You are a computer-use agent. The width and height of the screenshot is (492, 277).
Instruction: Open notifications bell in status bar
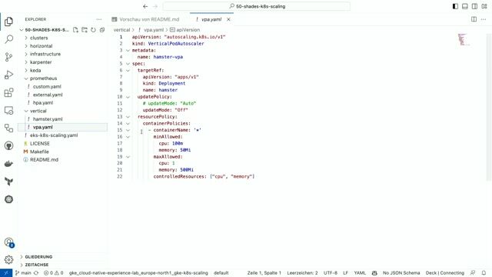click(484, 273)
